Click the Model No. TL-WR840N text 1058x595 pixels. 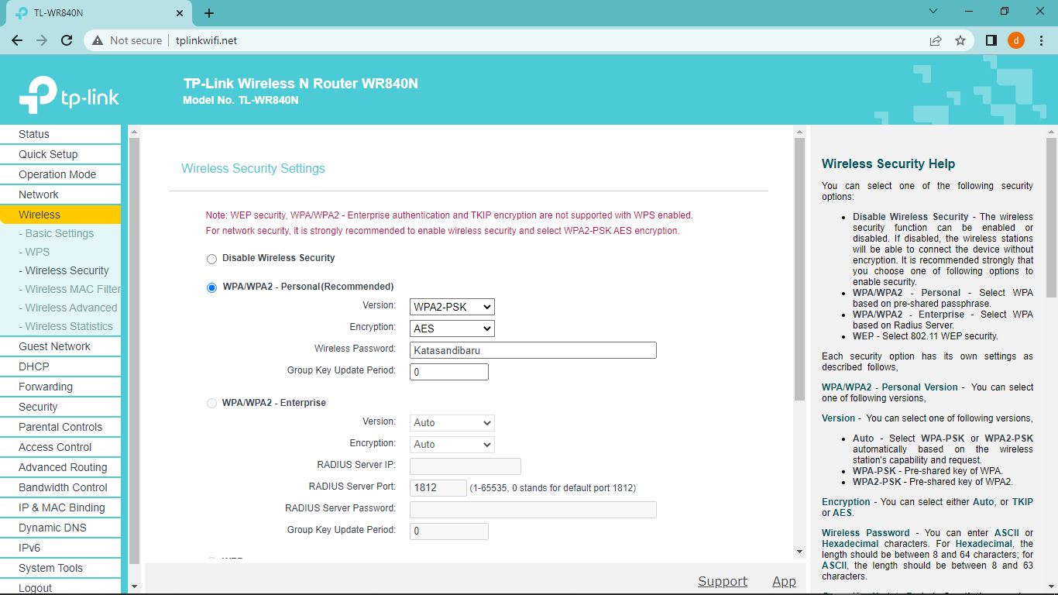click(241, 100)
